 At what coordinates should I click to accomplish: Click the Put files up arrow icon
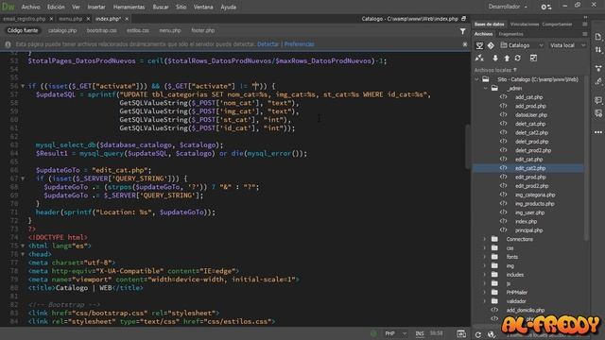(x=507, y=59)
